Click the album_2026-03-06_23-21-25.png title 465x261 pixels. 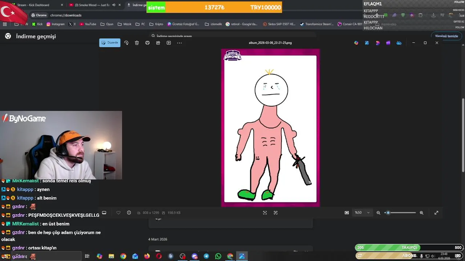(x=270, y=43)
